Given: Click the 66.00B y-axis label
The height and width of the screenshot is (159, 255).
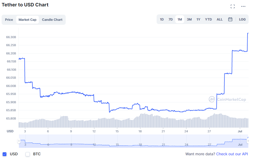Looking at the screenshot, I should [x=11, y=86].
